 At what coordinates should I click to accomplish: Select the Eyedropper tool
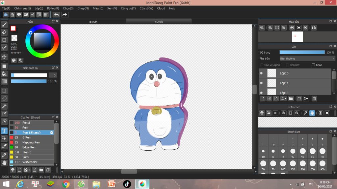click(x=4, y=155)
